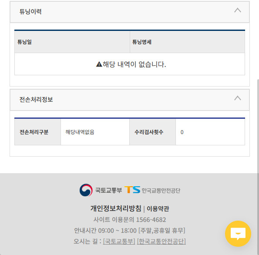Click the 튜닝이력 section title

coord(30,12)
